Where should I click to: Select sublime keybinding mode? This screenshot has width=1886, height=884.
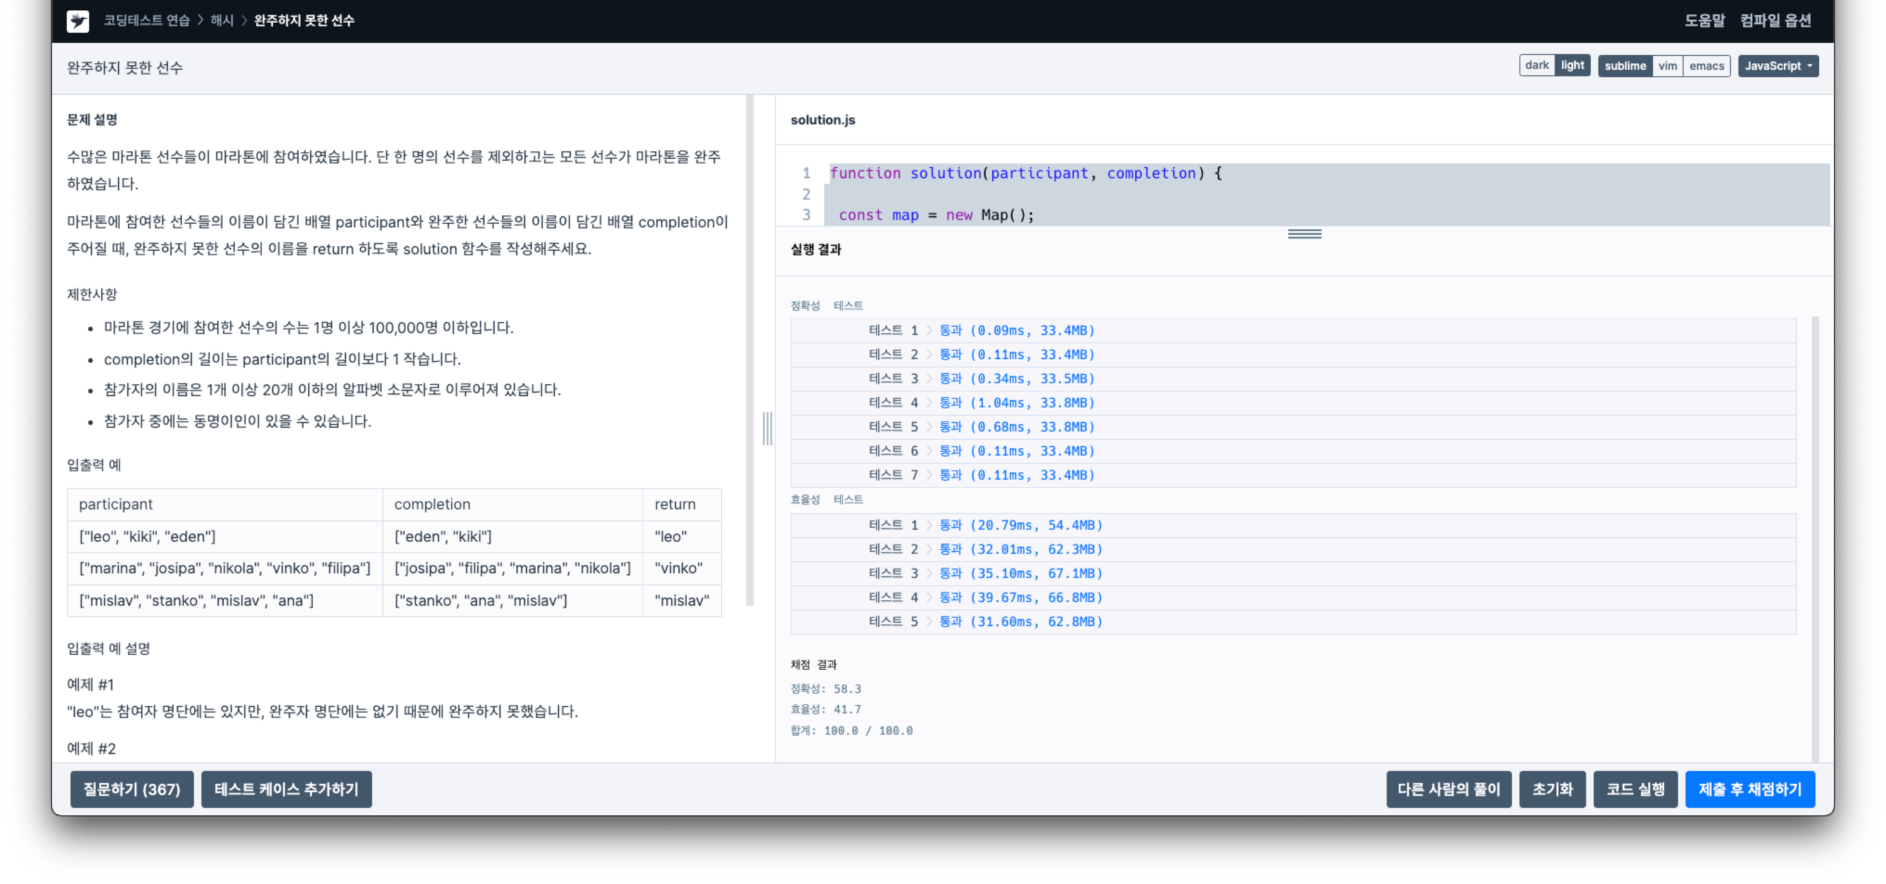tap(1624, 66)
